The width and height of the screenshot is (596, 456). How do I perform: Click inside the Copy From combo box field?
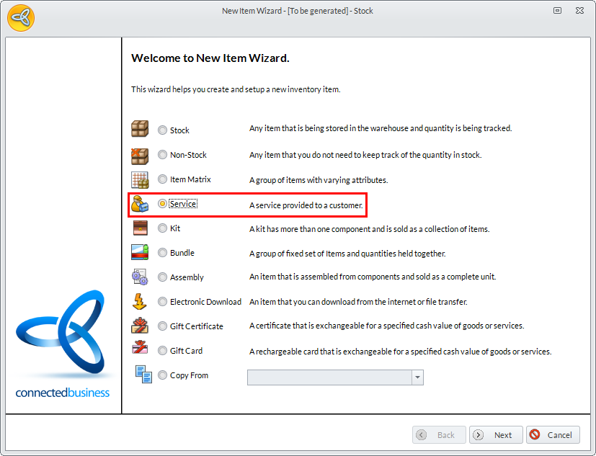[x=329, y=377]
